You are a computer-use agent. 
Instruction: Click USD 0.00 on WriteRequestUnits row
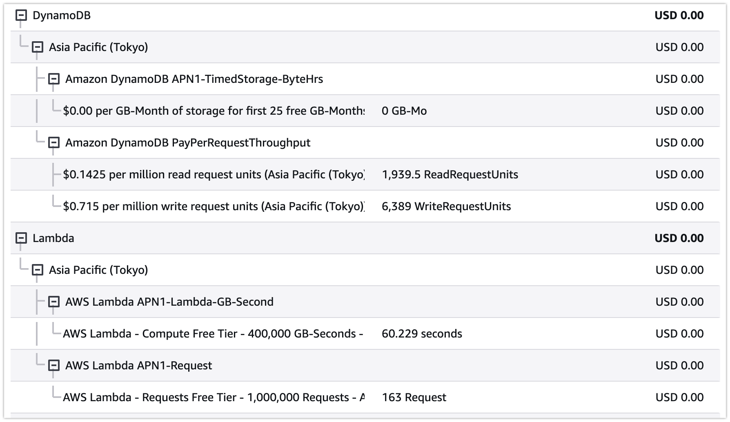click(x=680, y=207)
